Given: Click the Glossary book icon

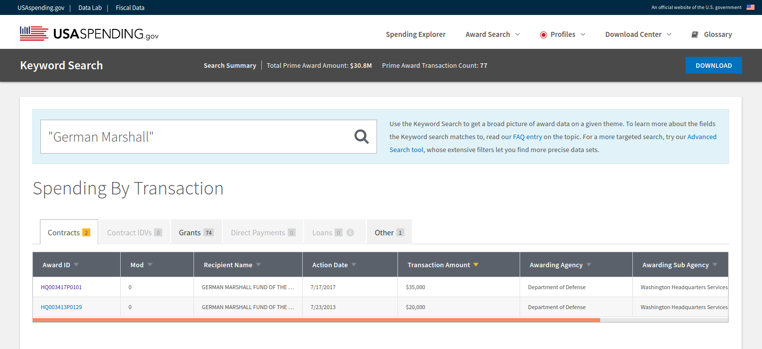Looking at the screenshot, I should [695, 34].
